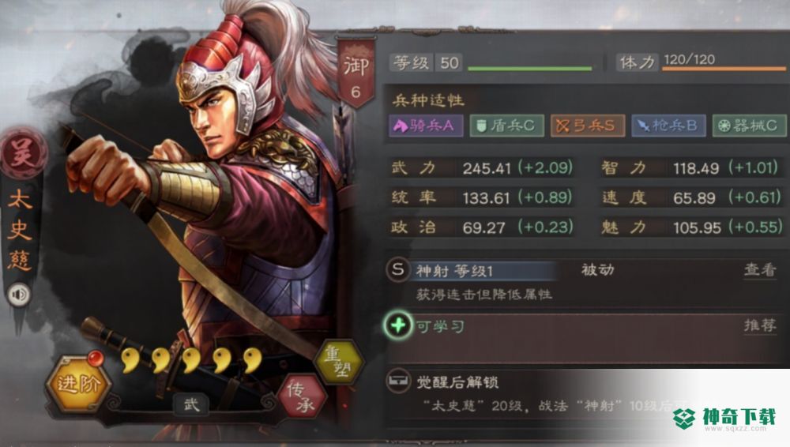Select the 器械C troop aptitude tag
The width and height of the screenshot is (790, 447).
tap(749, 126)
